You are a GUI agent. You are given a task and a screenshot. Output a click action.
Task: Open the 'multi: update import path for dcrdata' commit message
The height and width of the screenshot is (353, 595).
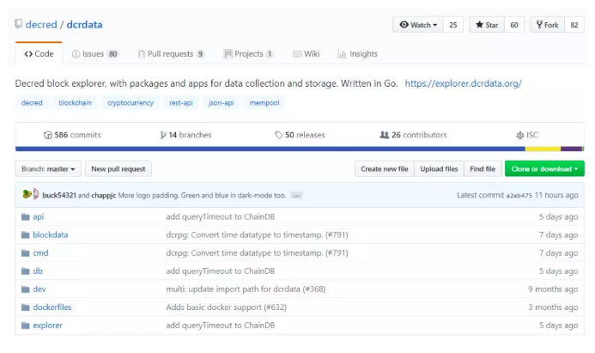pyautogui.click(x=246, y=289)
